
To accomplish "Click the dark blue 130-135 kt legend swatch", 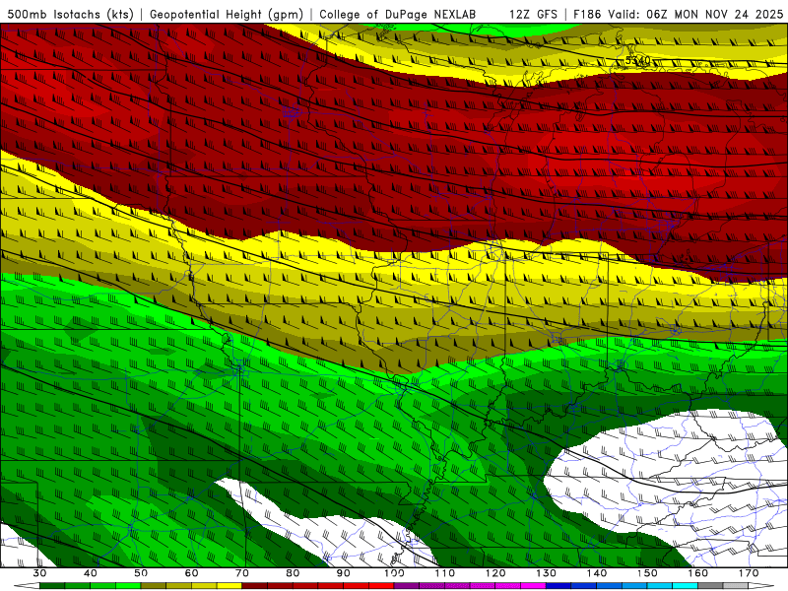I will (558, 586).
